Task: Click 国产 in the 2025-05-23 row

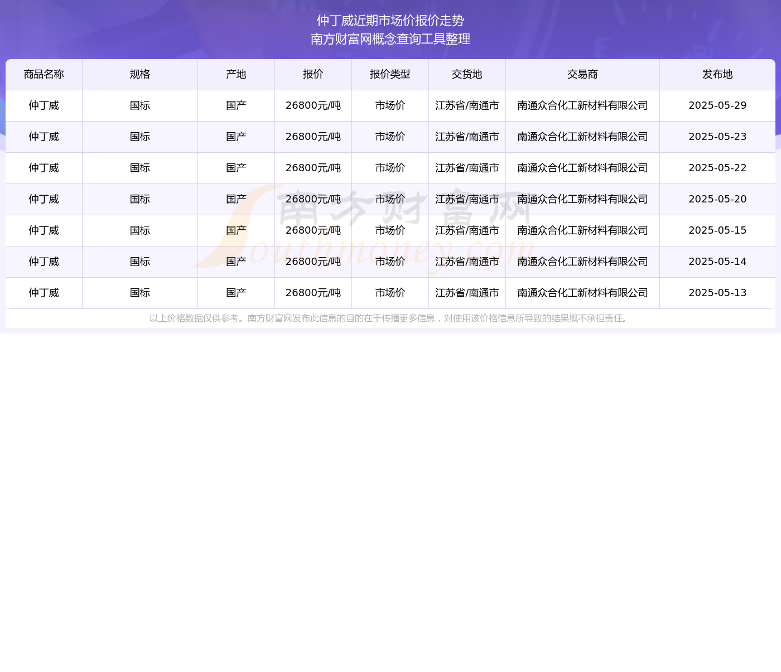Action: pos(236,137)
